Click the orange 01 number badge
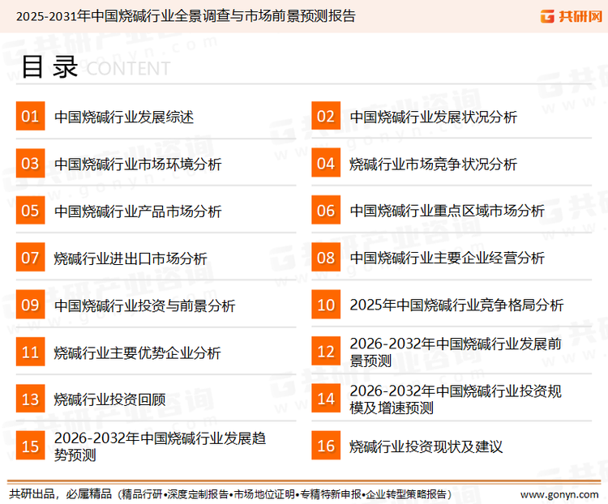The height and width of the screenshot is (504, 608). click(x=30, y=116)
